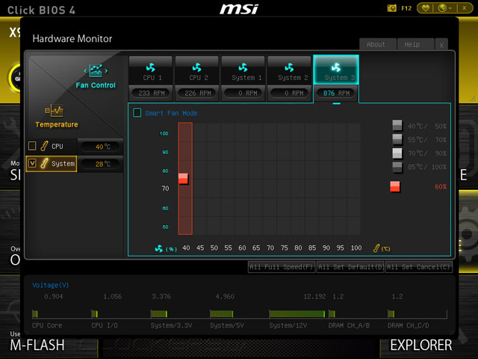
Task: Click the 226 RPM reading under CPU 2
Action: tap(197, 93)
